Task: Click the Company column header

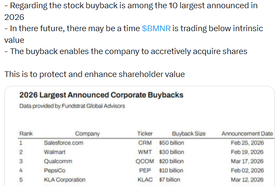Action: point(87,134)
